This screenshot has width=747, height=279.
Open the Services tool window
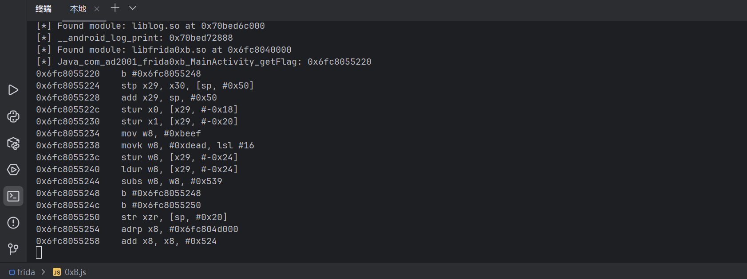coord(13,170)
